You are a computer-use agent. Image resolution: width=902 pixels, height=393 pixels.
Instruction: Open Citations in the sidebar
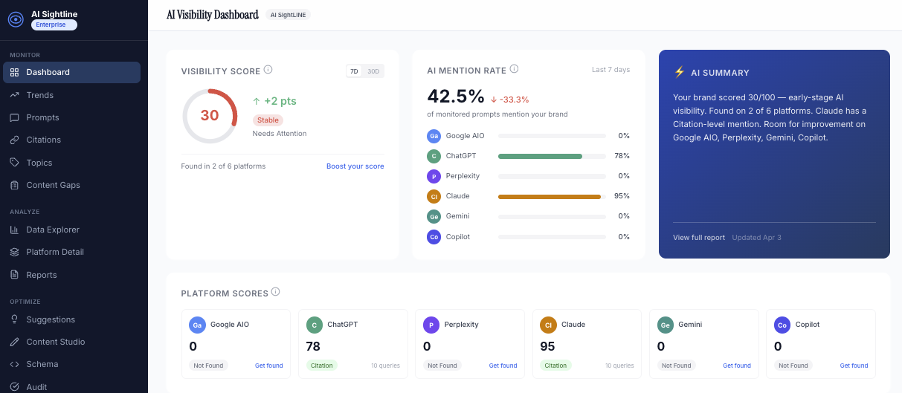pyautogui.click(x=43, y=140)
